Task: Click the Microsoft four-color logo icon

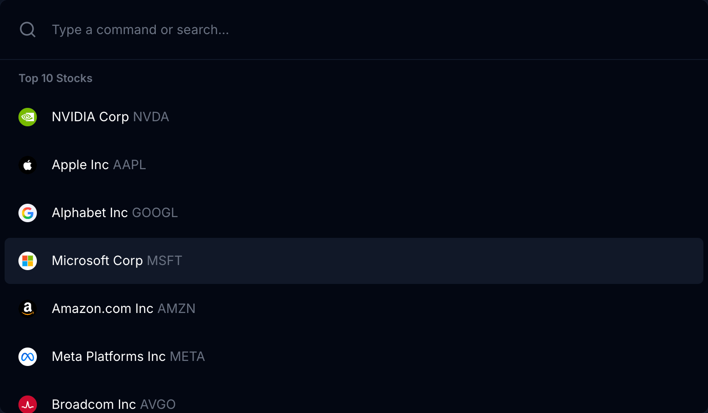Action: pyautogui.click(x=28, y=261)
